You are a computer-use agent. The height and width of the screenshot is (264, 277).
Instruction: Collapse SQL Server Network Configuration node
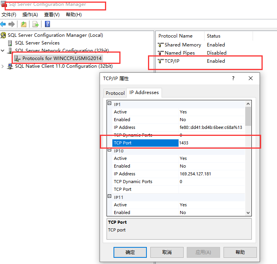tap(2, 51)
